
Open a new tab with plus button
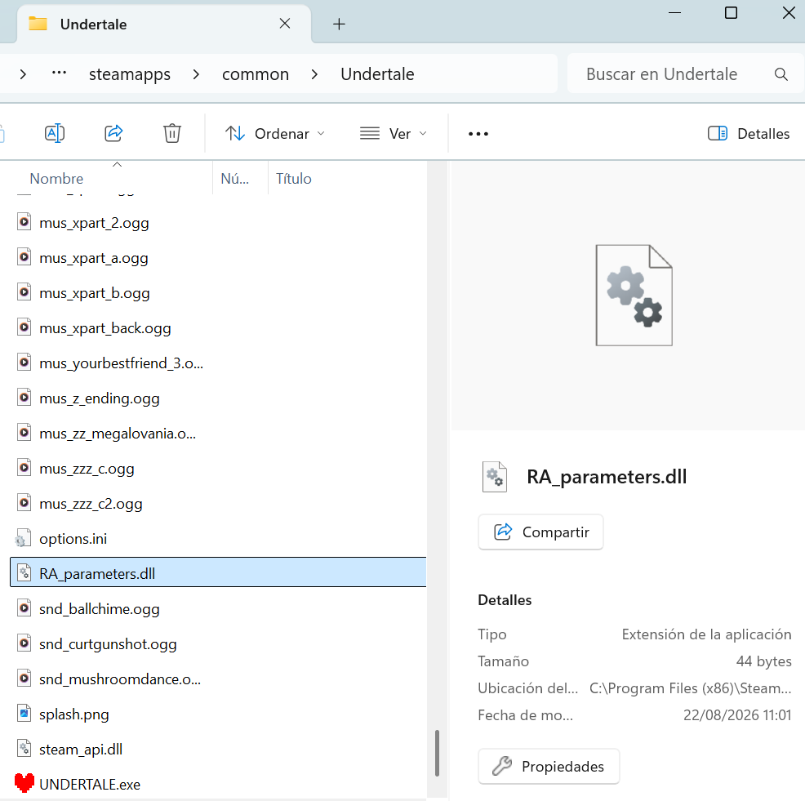(339, 24)
